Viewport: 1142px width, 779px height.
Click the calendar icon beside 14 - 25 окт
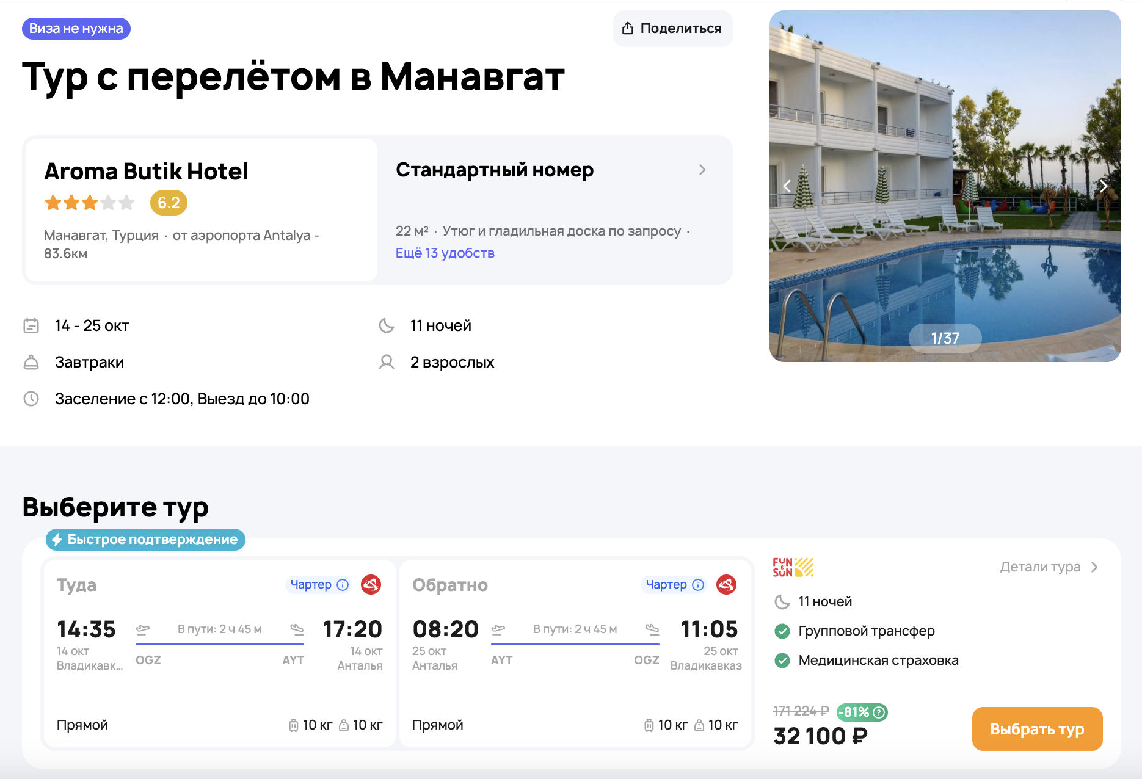pos(31,326)
